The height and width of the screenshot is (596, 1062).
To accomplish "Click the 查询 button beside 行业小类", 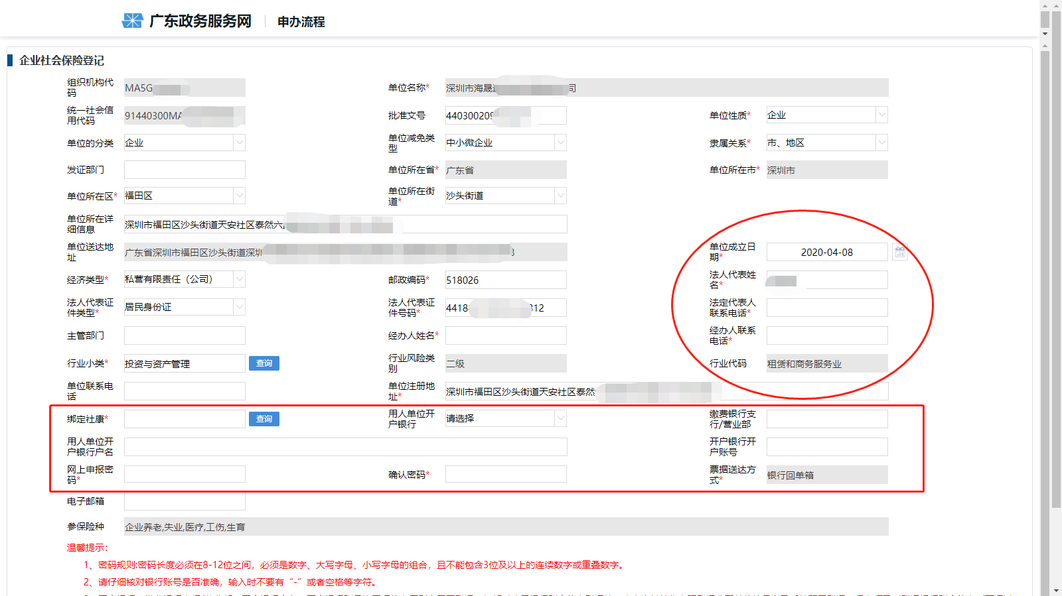I will point(264,363).
